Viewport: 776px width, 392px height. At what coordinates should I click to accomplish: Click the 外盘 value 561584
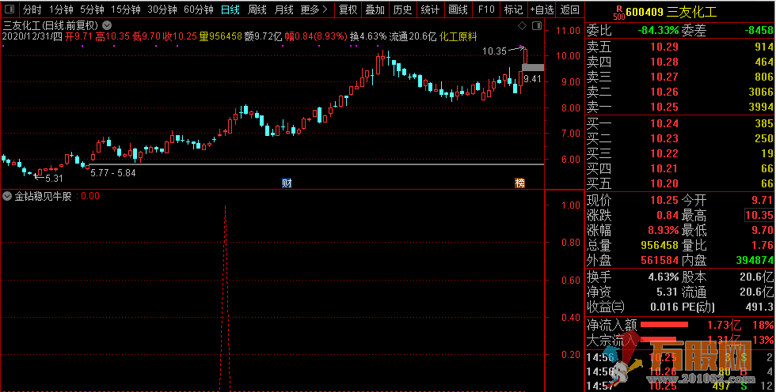click(659, 260)
